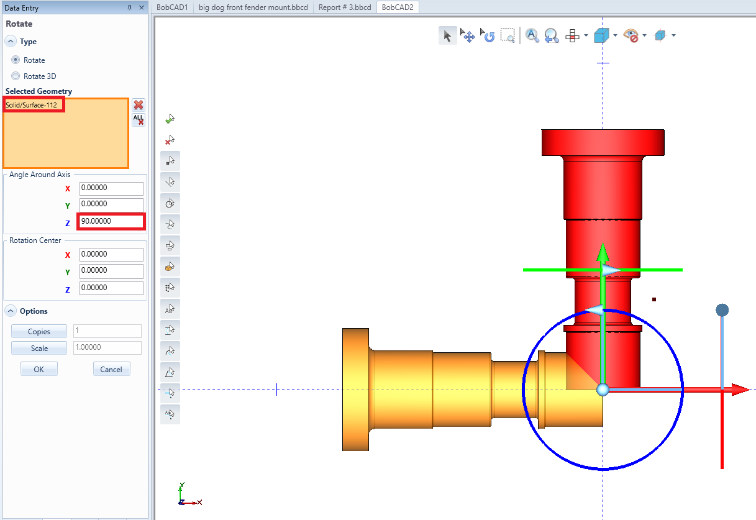Edit the Z angle value of 90 degrees
The width and height of the screenshot is (756, 520).
[x=111, y=221]
